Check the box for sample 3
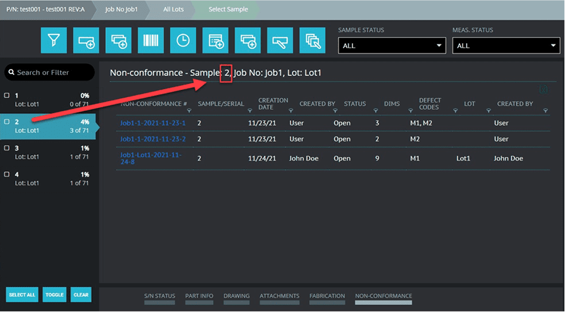The width and height of the screenshot is (565, 312). (6, 148)
